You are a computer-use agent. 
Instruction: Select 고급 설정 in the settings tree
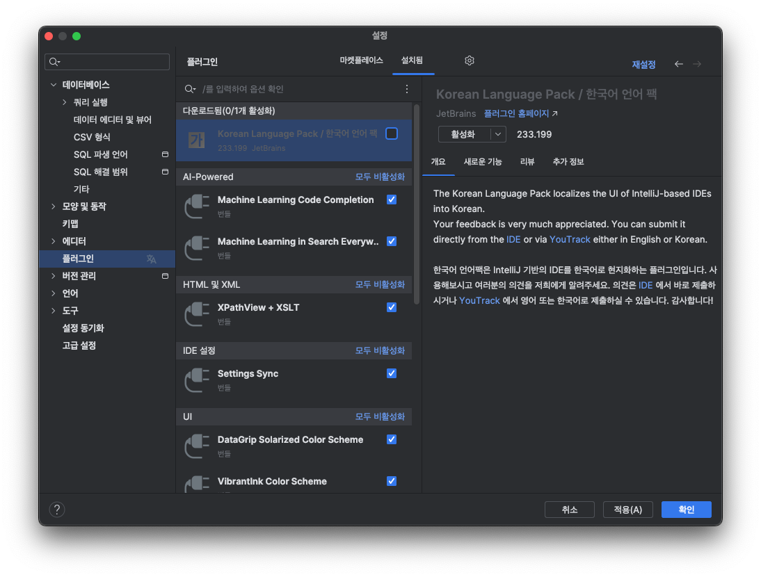coord(79,346)
